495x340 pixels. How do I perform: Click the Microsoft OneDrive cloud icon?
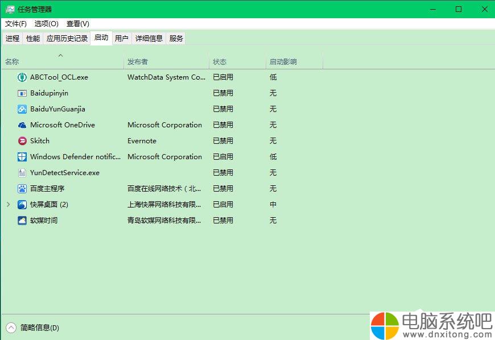(x=22, y=125)
